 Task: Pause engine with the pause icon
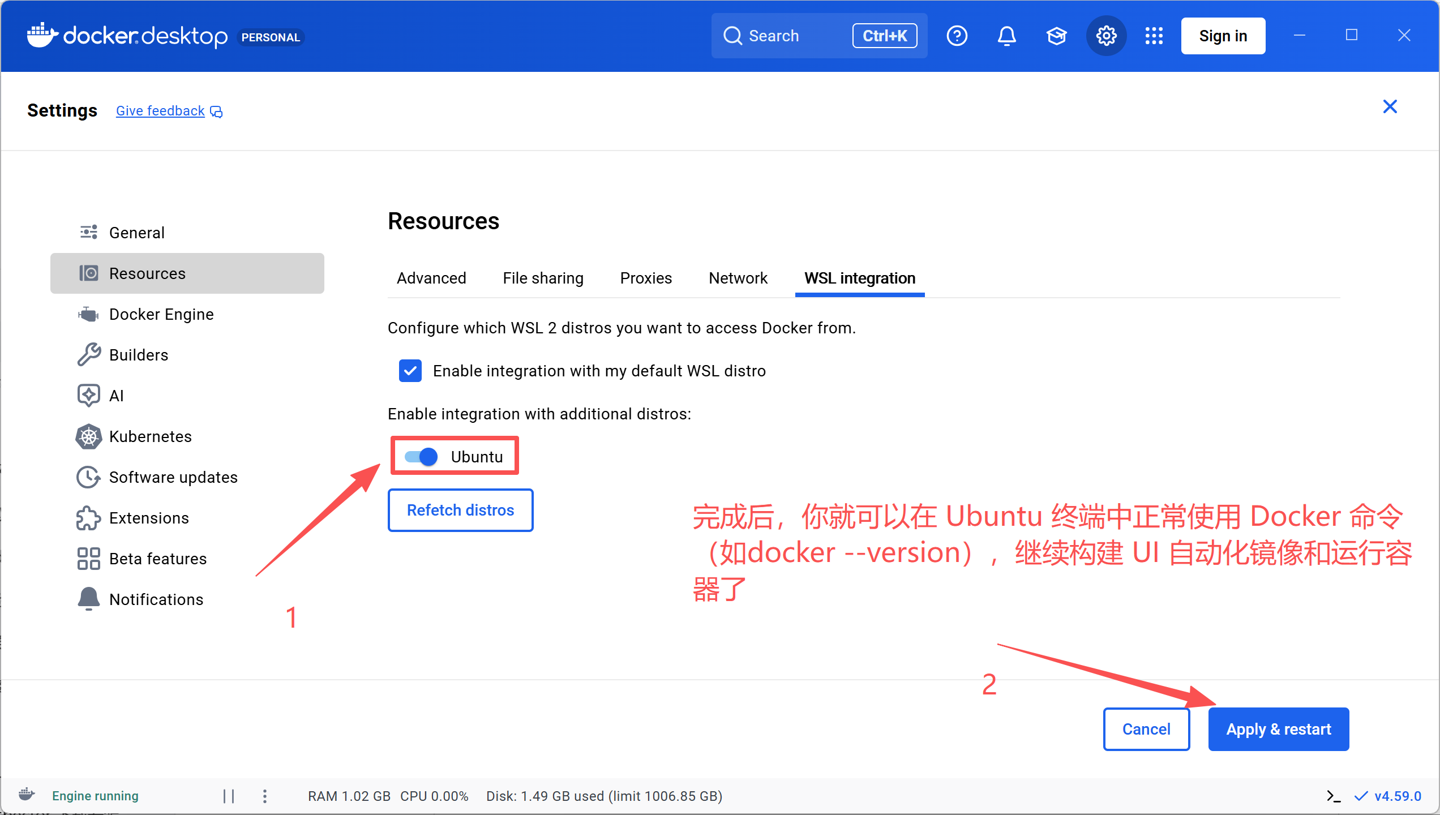[x=229, y=796]
